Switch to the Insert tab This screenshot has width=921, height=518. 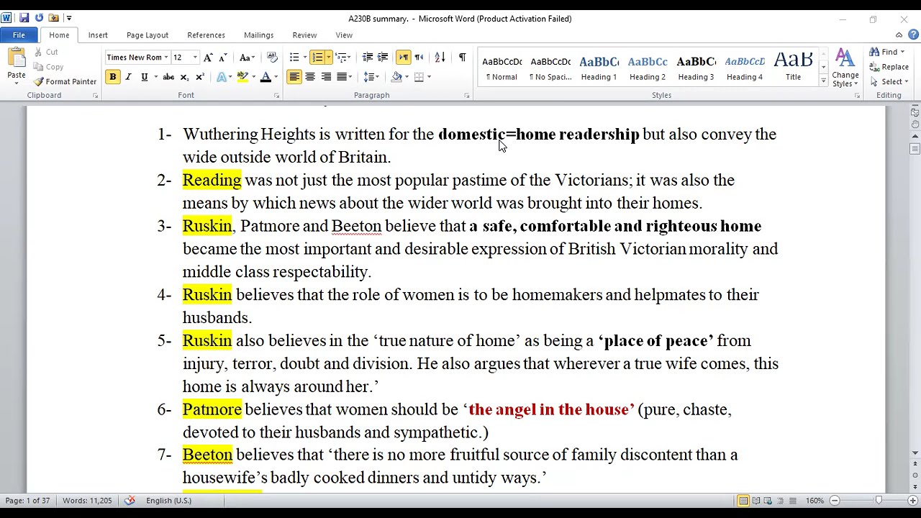coord(98,35)
